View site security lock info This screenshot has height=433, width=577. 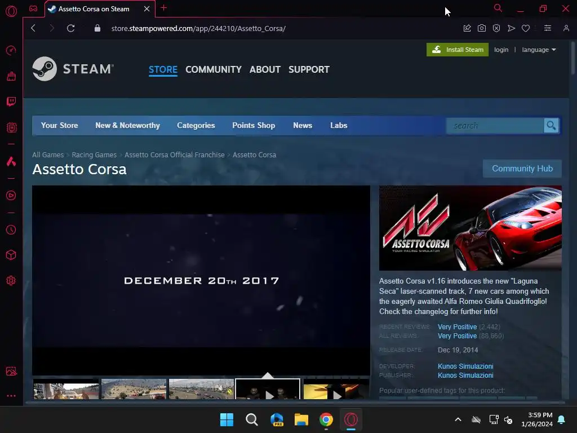[97, 28]
